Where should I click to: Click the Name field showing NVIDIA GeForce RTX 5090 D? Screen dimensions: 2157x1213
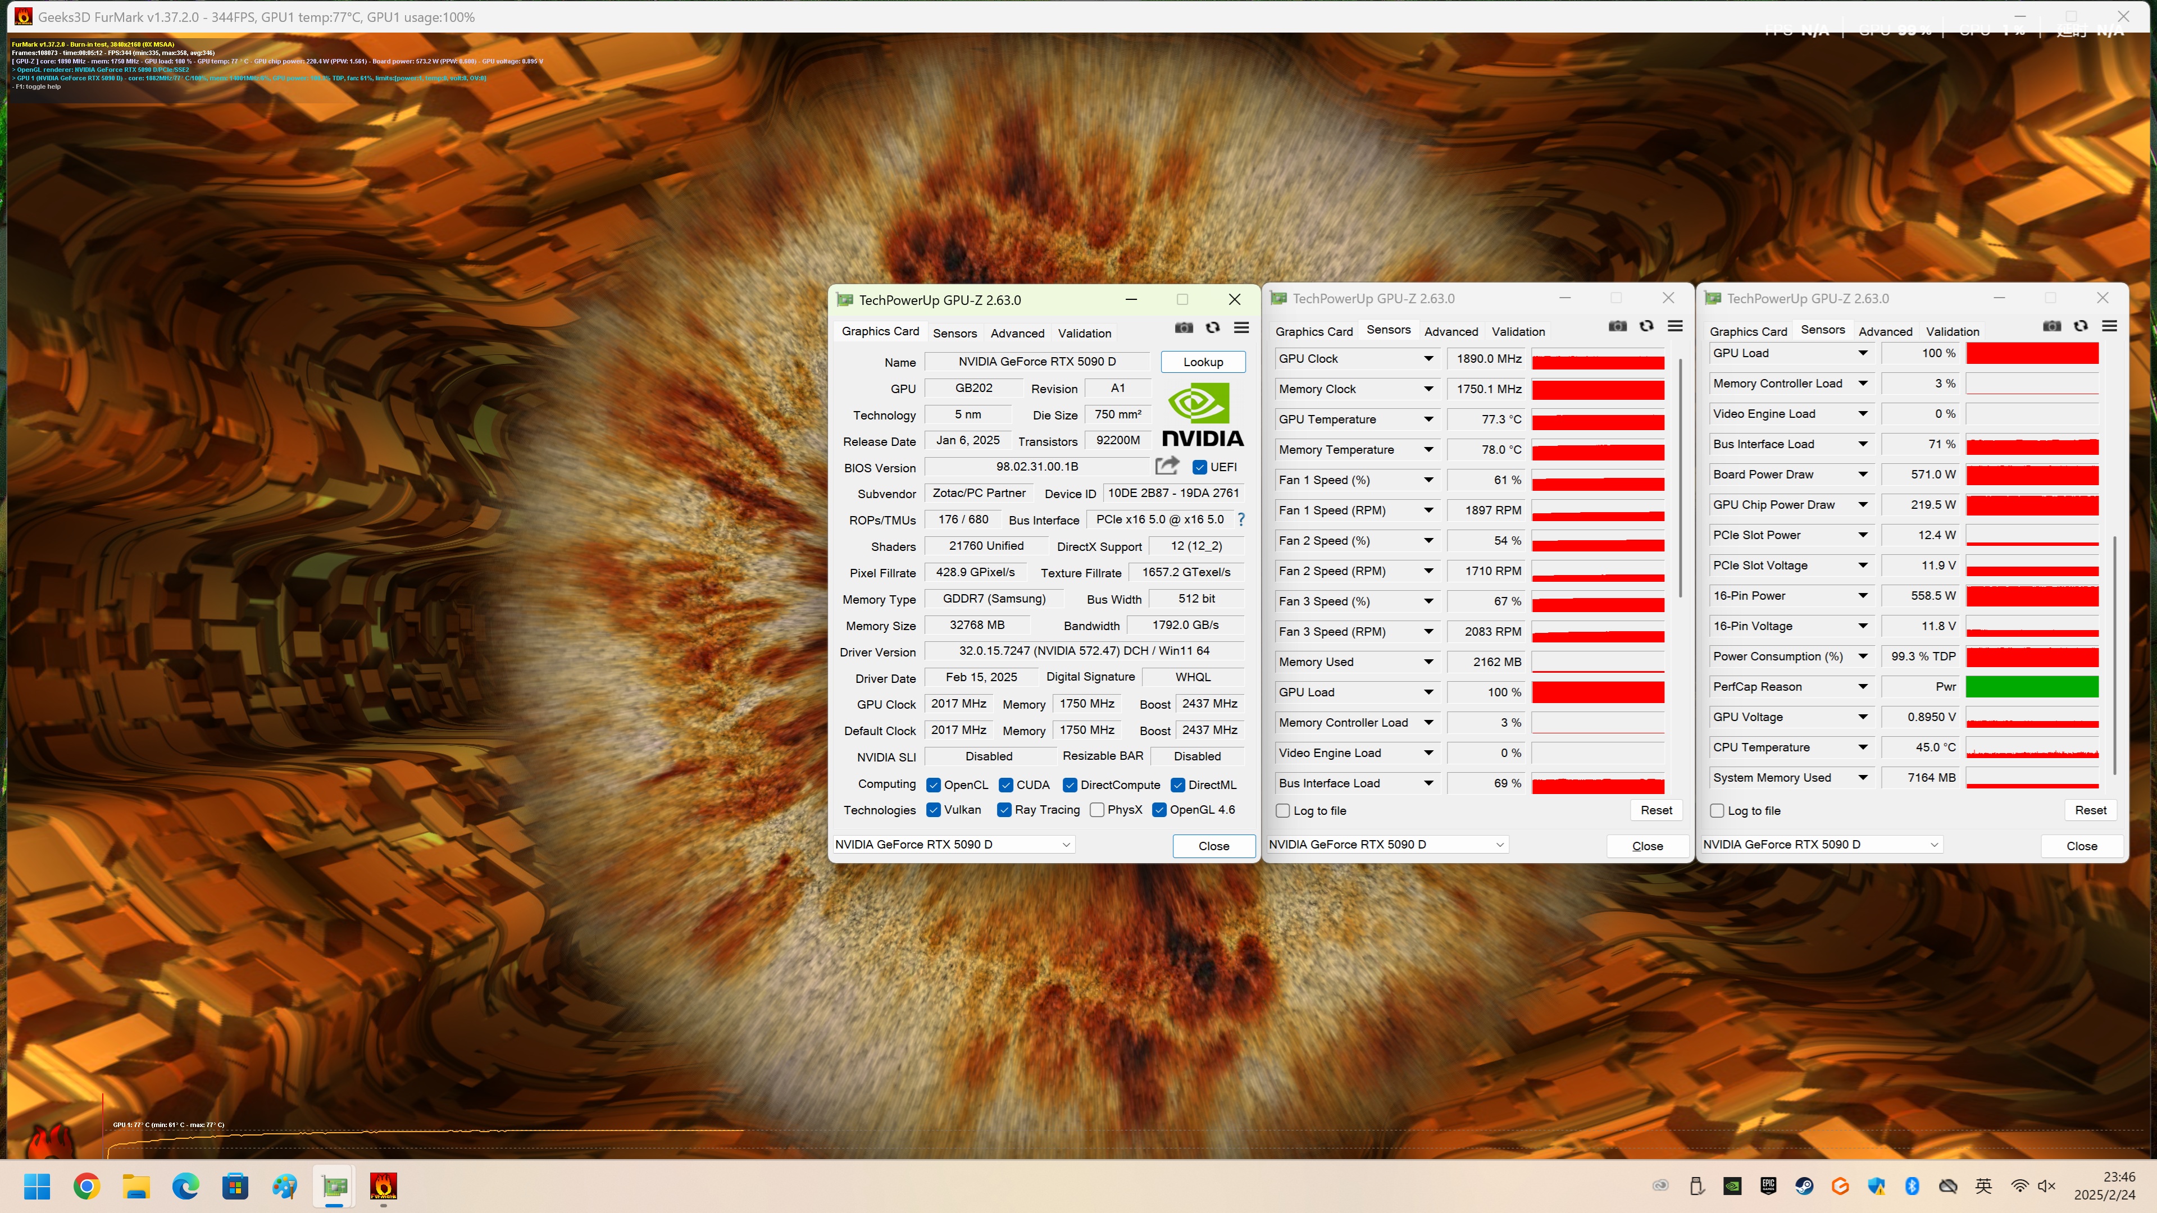coord(1036,362)
